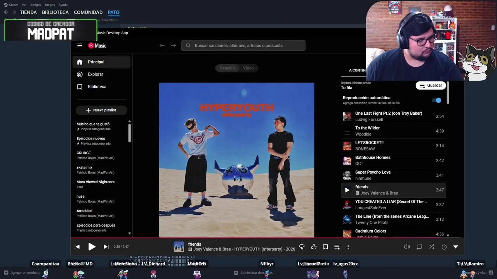Click Agregar un producto in Steam
Screen dimensions: 497x279
tap(22, 273)
